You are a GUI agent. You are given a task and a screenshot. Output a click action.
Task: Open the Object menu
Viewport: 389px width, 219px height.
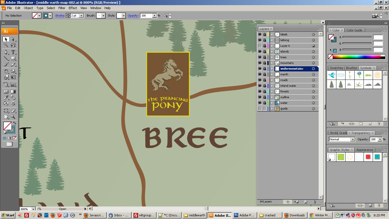[x=28, y=8]
